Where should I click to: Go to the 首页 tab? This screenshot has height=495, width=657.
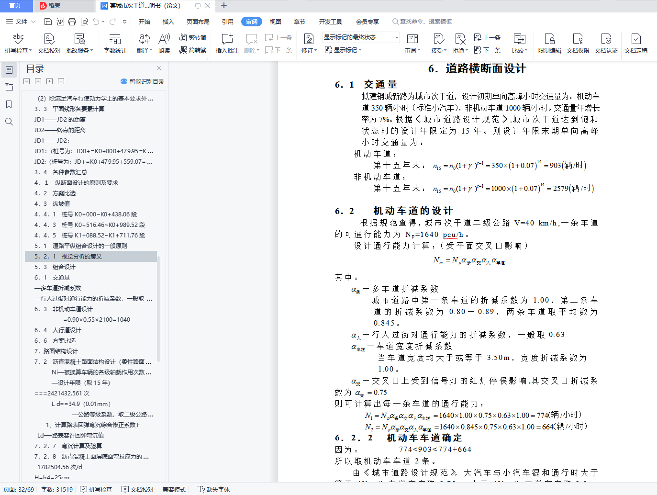click(15, 6)
